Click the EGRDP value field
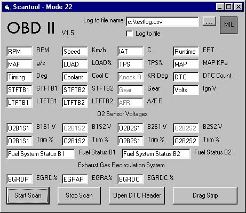Image resolution: width=246 pixels, height=213 pixels. (19, 179)
